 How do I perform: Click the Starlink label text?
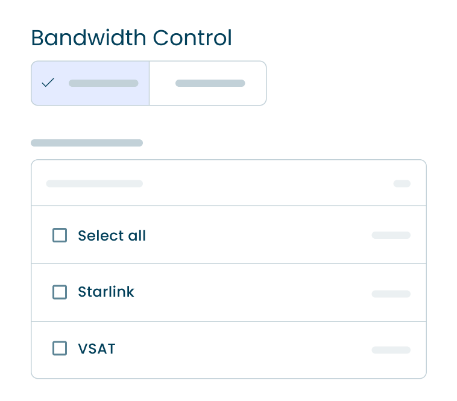coord(106,292)
